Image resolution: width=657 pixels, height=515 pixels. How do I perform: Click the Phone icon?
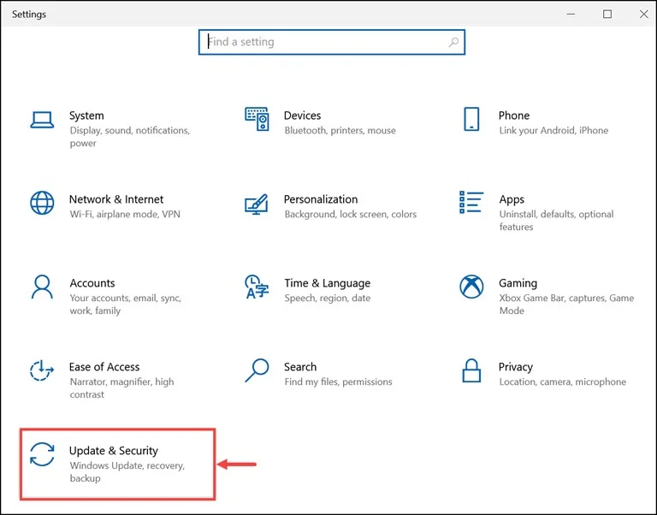(471, 119)
